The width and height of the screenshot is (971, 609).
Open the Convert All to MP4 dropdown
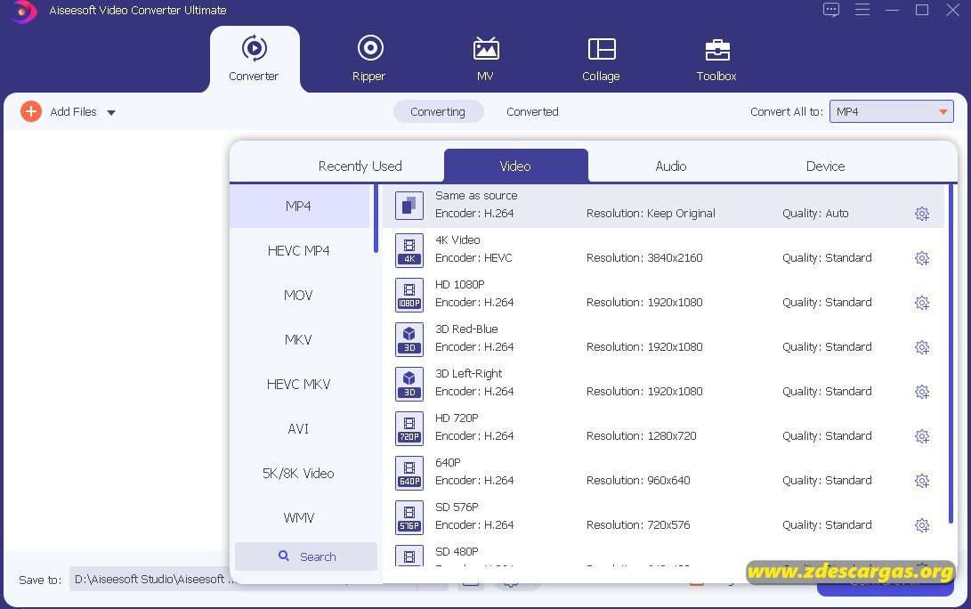tap(891, 111)
